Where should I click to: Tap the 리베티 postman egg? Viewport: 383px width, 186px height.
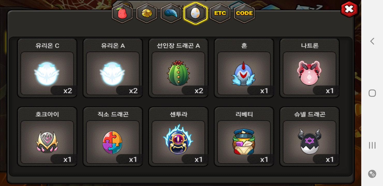[x=244, y=137]
